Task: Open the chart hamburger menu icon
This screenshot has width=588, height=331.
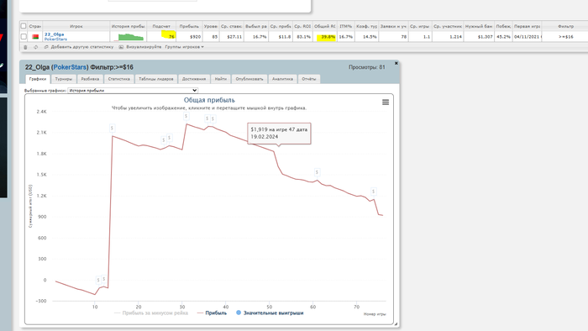Action: pos(386,102)
